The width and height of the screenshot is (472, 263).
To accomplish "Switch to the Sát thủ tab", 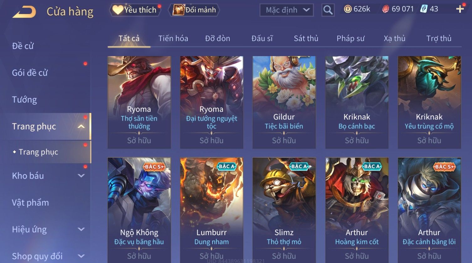I will coord(306,39).
